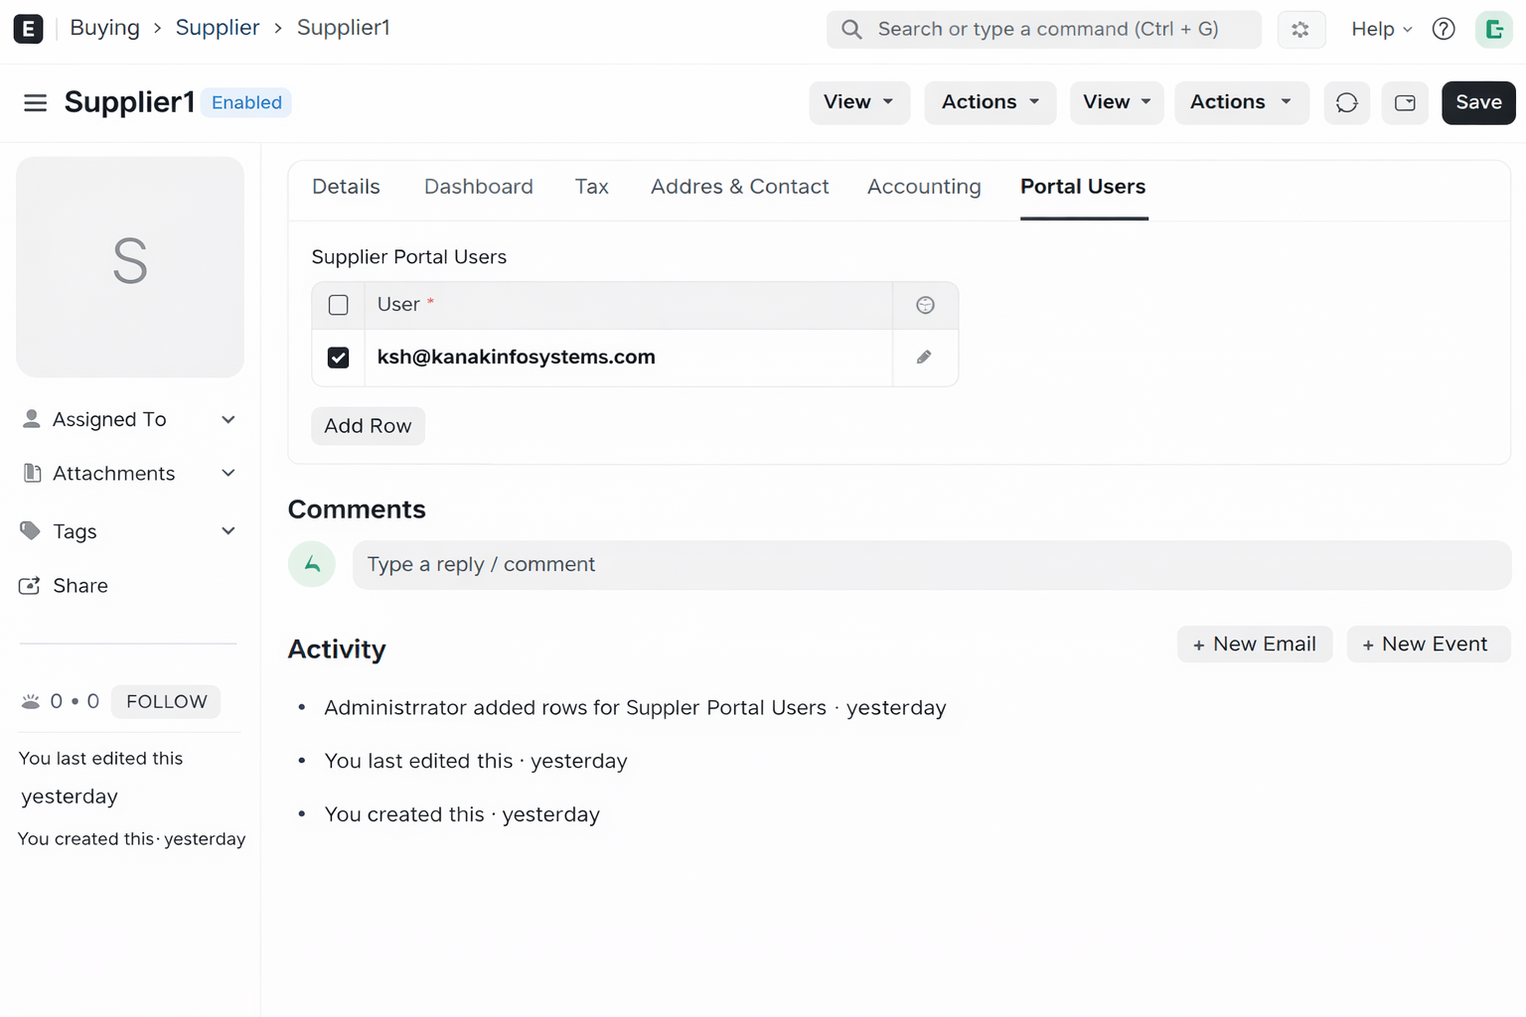Click the Save button
This screenshot has width=1526, height=1017.
click(1478, 102)
